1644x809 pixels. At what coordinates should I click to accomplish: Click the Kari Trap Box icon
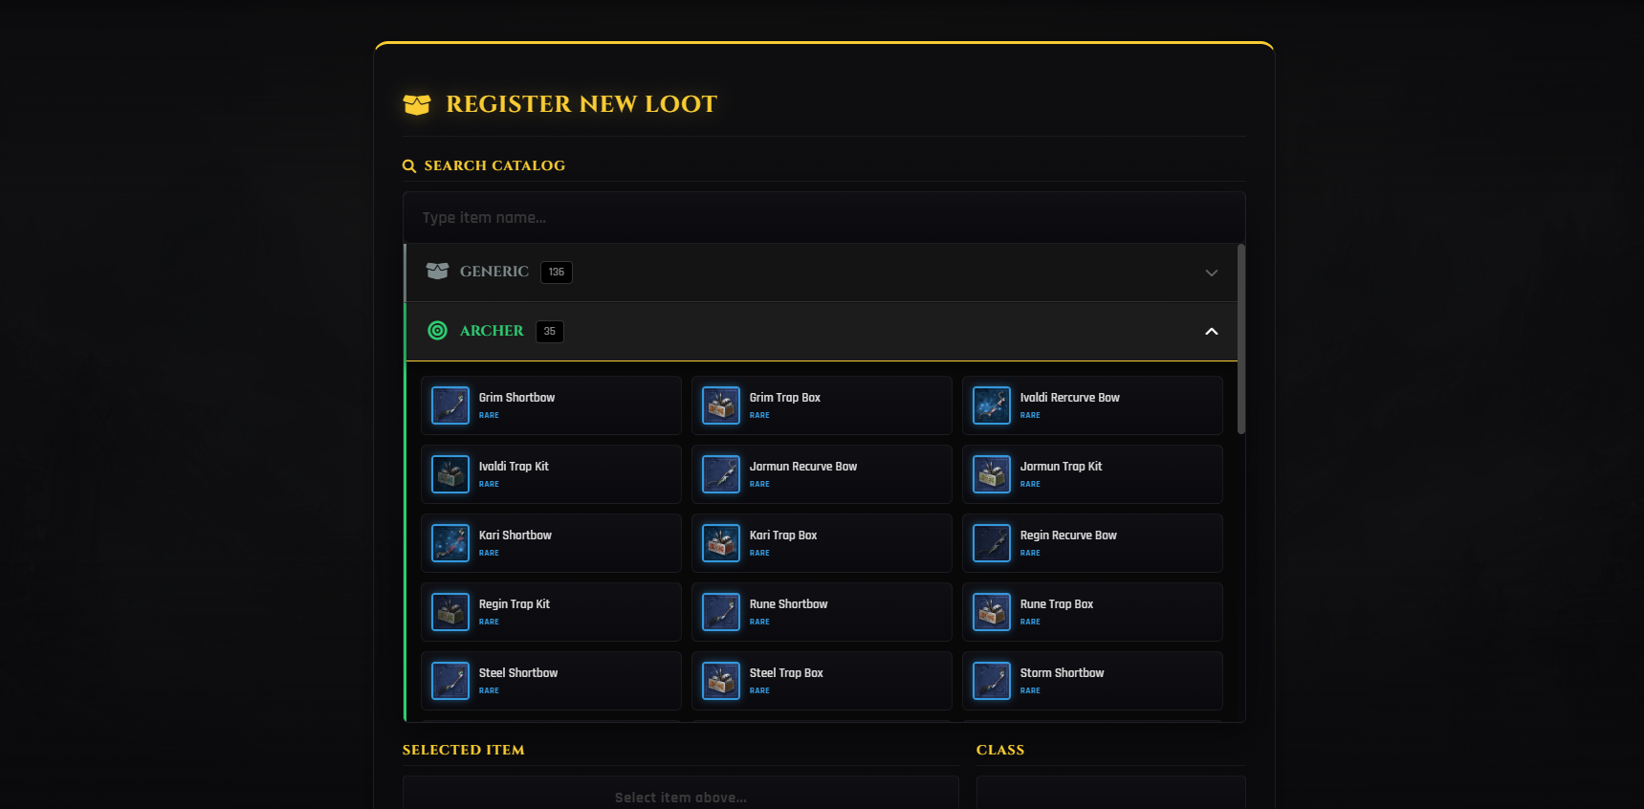click(x=720, y=543)
